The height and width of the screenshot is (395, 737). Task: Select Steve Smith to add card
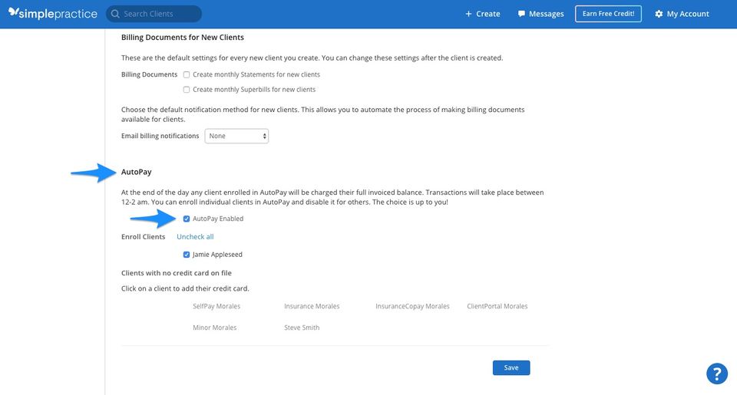click(x=302, y=328)
